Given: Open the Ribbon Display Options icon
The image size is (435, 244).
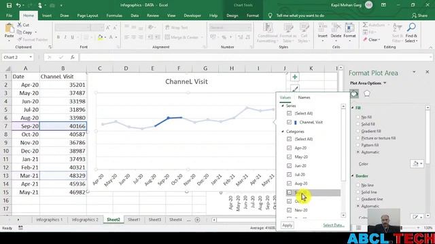Looking at the screenshot, I should click(x=383, y=5).
